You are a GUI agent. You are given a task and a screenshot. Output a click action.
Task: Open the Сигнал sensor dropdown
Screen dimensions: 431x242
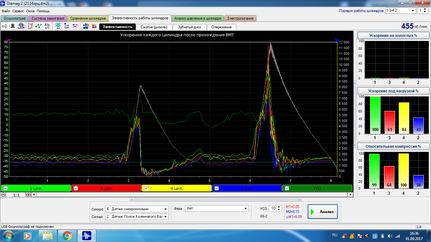click(137, 216)
